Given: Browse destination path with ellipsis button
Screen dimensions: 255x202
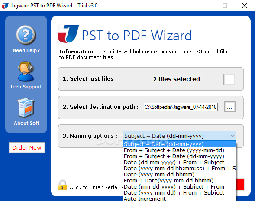Looking at the screenshot, I should point(229,107).
